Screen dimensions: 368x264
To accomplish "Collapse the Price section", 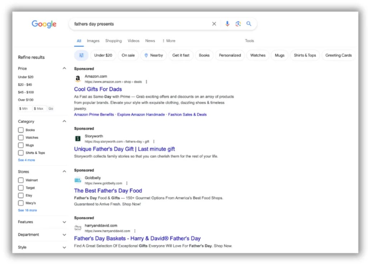I will pos(64,68).
